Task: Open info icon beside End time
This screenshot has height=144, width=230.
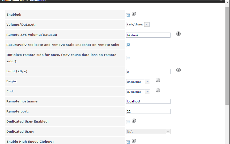Action: tap(158, 90)
